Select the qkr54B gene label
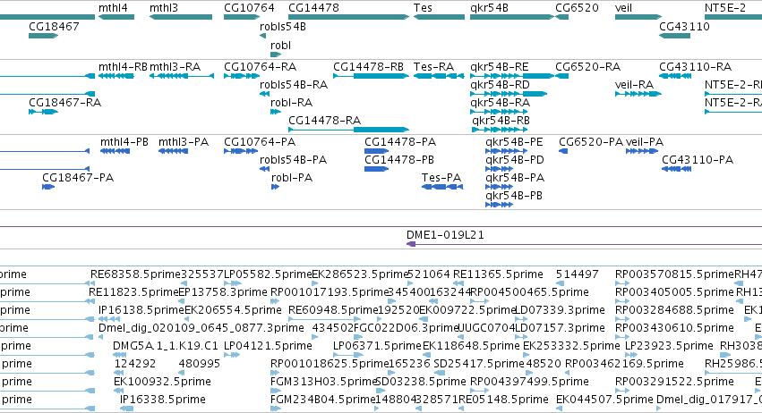The image size is (762, 413). tap(490, 8)
